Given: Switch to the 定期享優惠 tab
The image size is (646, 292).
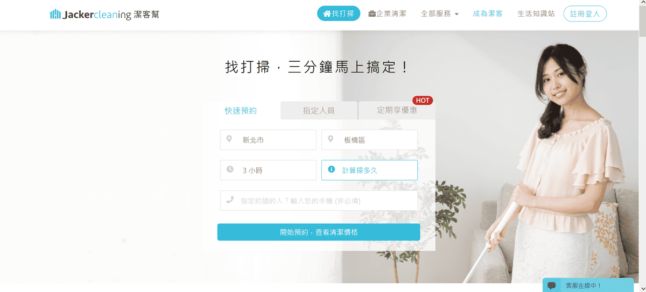Looking at the screenshot, I should click(397, 110).
